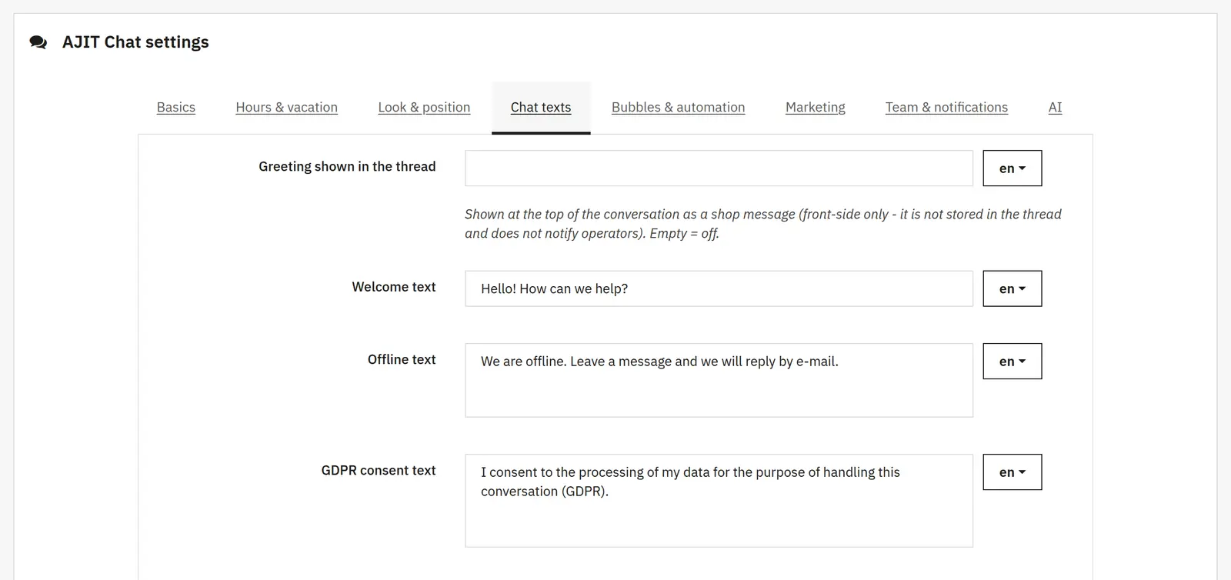This screenshot has height=580, width=1231.
Task: Click the 'Welcome text' label
Action: click(394, 287)
